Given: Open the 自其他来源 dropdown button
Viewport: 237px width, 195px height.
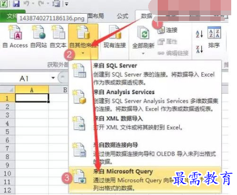Looking at the screenshot, I should [83, 42].
